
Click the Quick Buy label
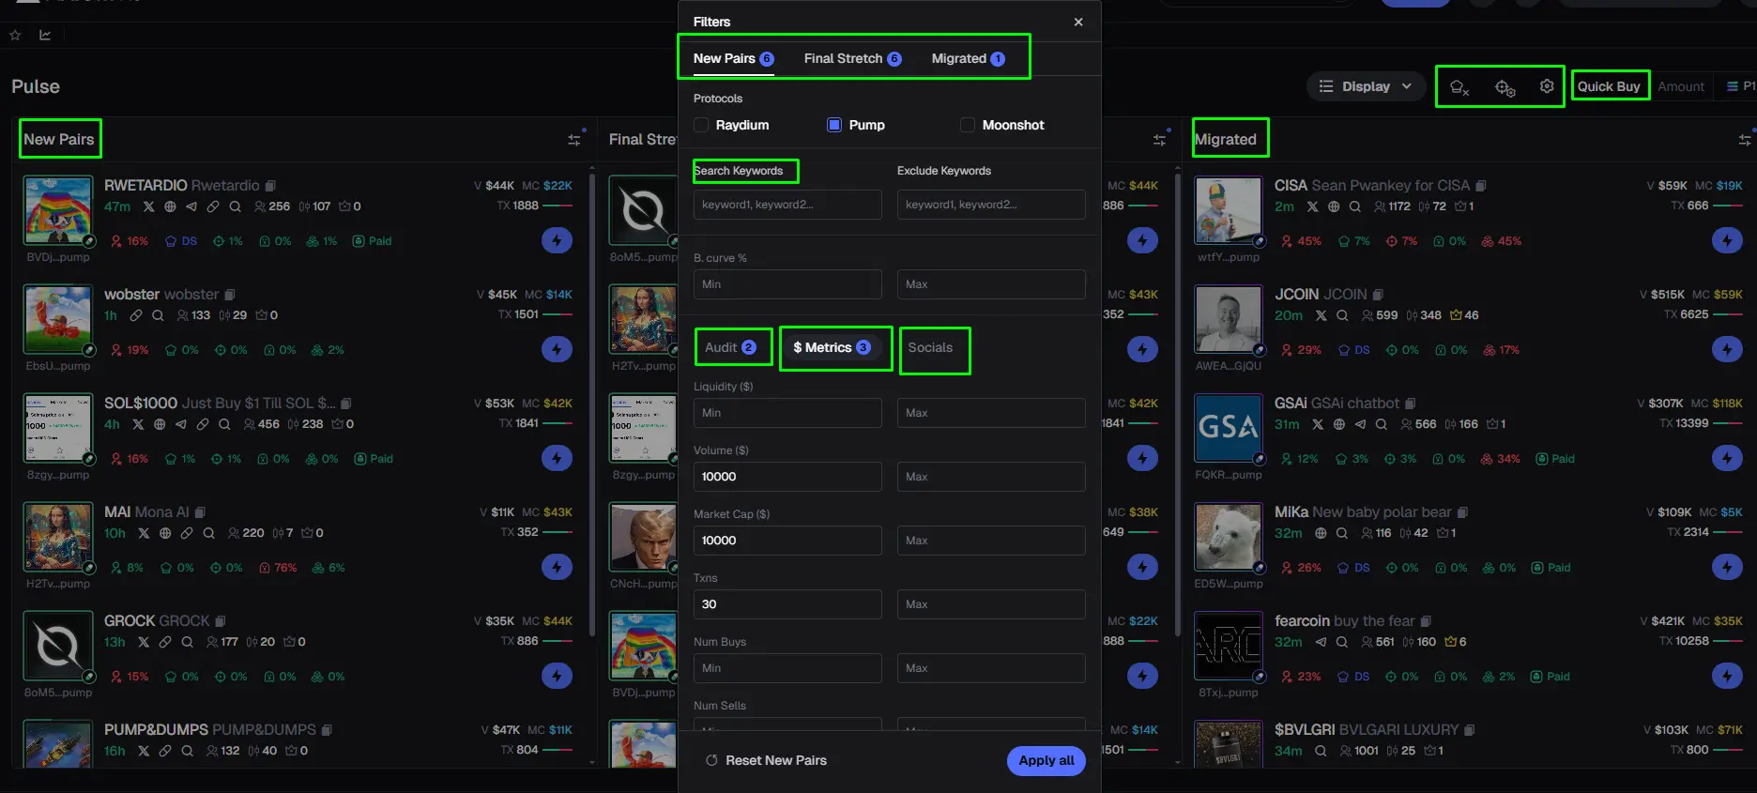[x=1609, y=86]
